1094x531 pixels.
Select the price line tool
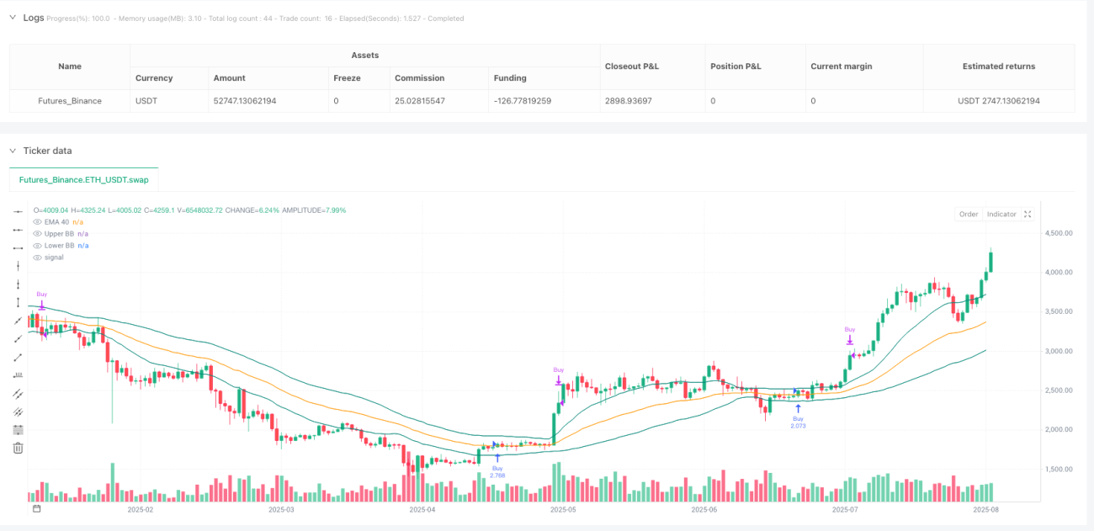[18, 375]
